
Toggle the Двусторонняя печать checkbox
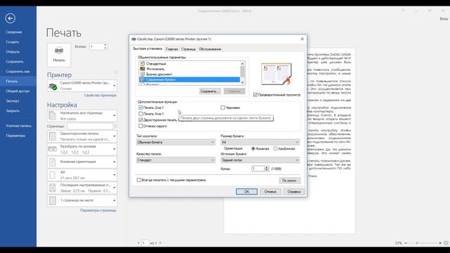[x=141, y=120]
